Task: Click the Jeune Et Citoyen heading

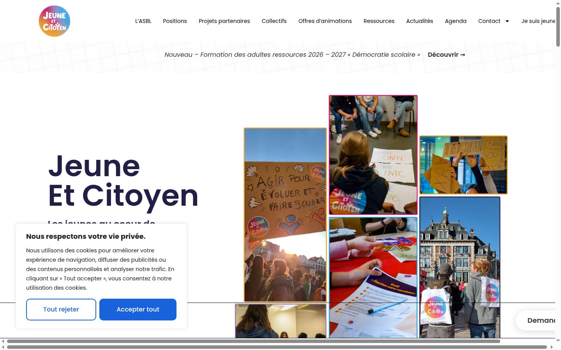Action: point(123,181)
